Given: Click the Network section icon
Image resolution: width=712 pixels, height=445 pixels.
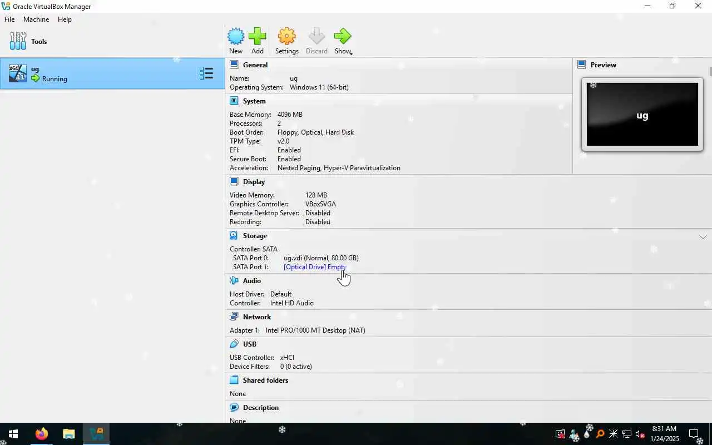Looking at the screenshot, I should (234, 317).
